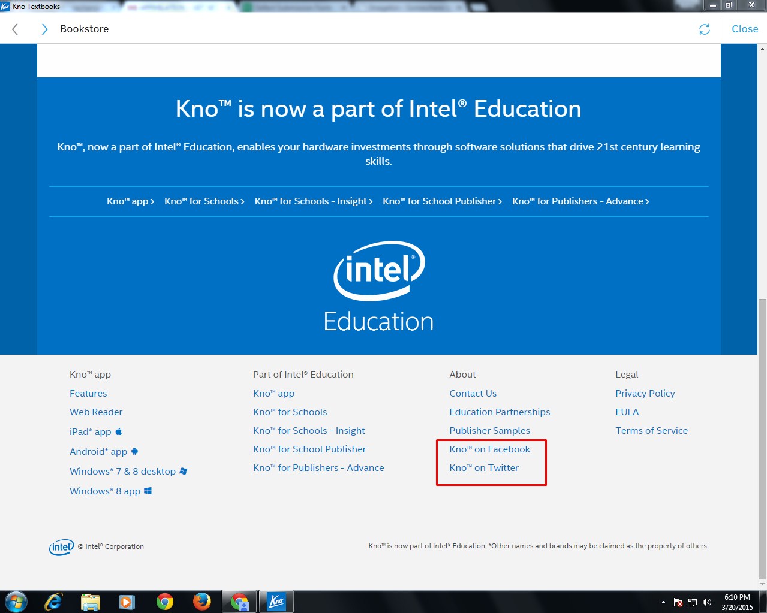
Task: Open the Kno app banner link
Action: [x=131, y=201]
